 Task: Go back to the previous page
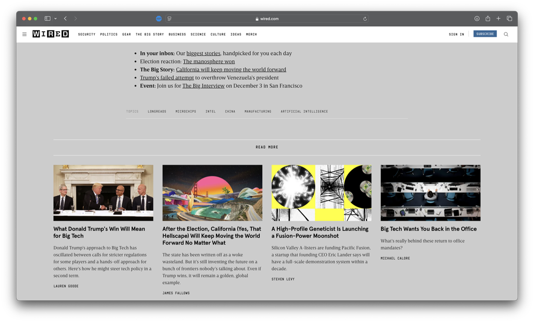pyautogui.click(x=66, y=19)
